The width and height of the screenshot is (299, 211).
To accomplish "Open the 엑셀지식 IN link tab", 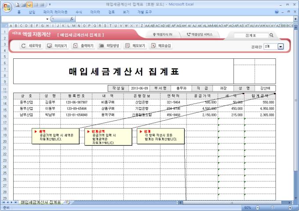I will coord(162,35).
